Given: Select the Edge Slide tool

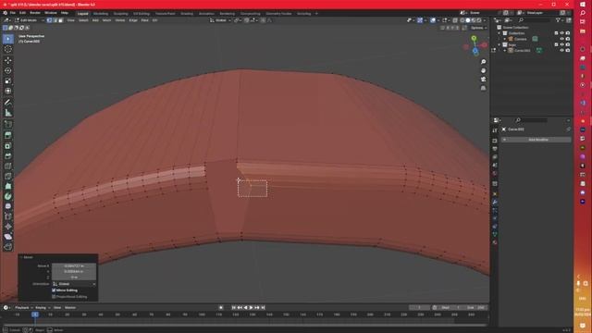Looking at the screenshot, I should [8, 216].
